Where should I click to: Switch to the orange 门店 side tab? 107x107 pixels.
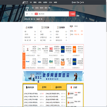coord(24,65)
